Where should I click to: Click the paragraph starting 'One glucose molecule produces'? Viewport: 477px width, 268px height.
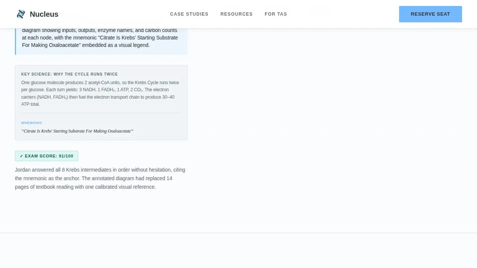point(101,93)
